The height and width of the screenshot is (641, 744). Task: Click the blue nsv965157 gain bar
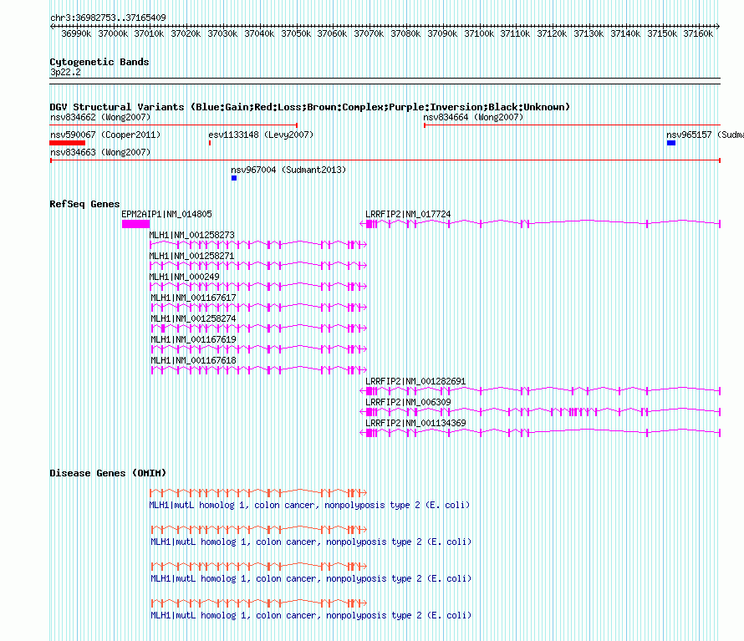click(x=671, y=143)
